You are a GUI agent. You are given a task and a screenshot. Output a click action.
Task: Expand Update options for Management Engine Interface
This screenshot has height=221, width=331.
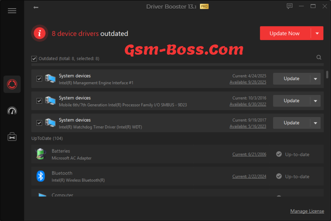[x=316, y=79]
